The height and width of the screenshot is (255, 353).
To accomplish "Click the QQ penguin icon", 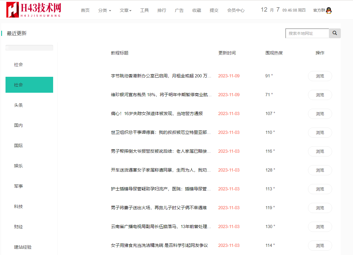I will coord(329,10).
